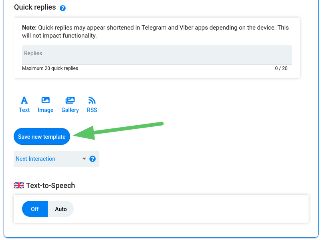This screenshot has width=321, height=240.
Task: Add an RSS feed block
Action: tap(92, 104)
